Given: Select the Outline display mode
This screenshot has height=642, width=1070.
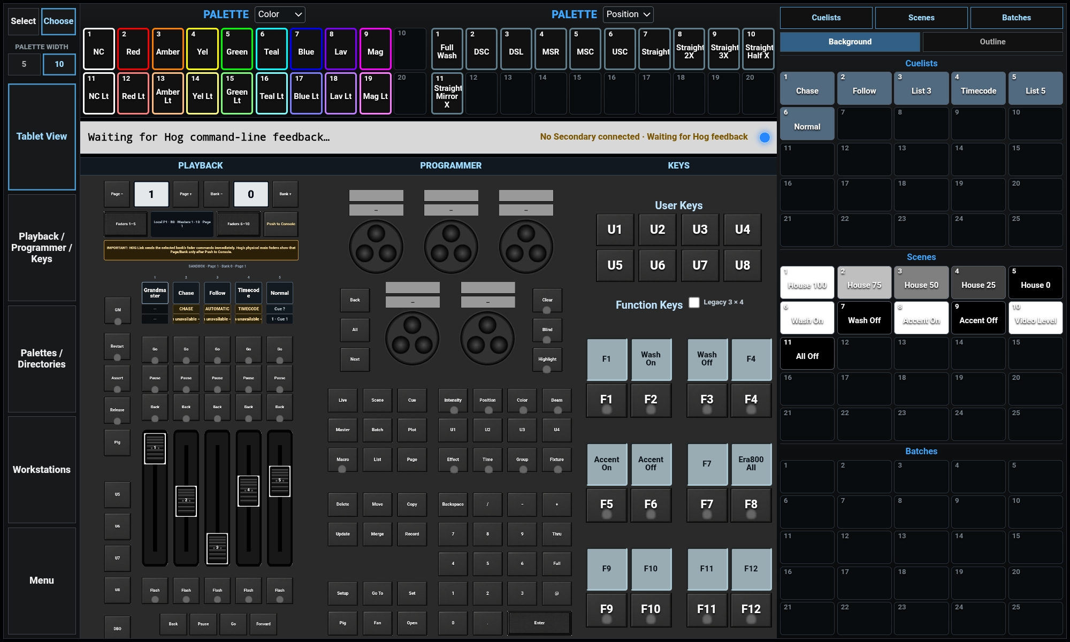Looking at the screenshot, I should click(x=992, y=42).
